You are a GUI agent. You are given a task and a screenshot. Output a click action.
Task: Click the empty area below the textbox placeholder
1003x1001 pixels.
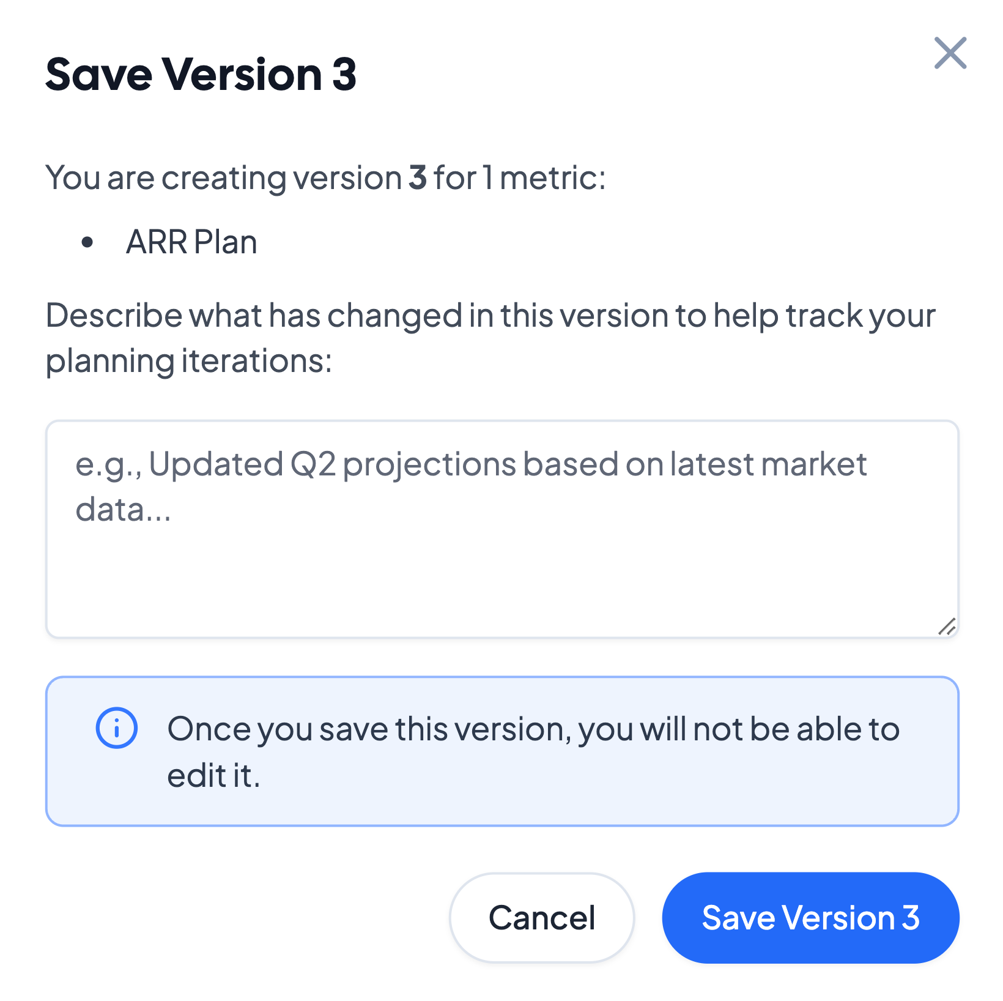(501, 581)
